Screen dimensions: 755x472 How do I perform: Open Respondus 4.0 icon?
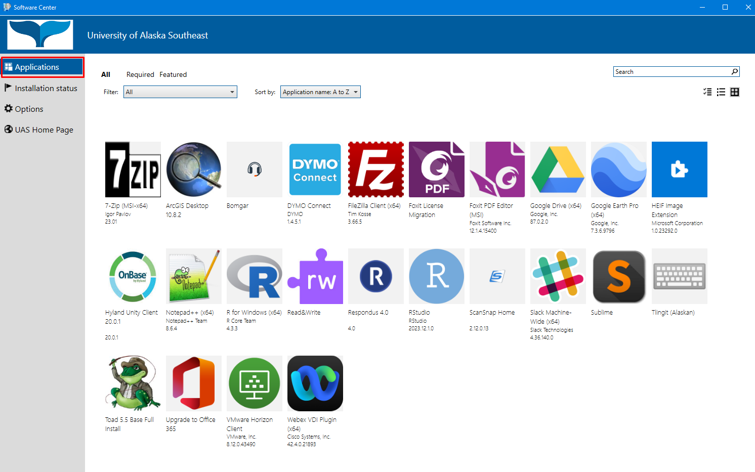pyautogui.click(x=376, y=276)
